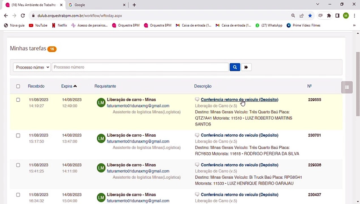Click the Processo número search input
This screenshot has height=204, width=360.
tap(140, 67)
